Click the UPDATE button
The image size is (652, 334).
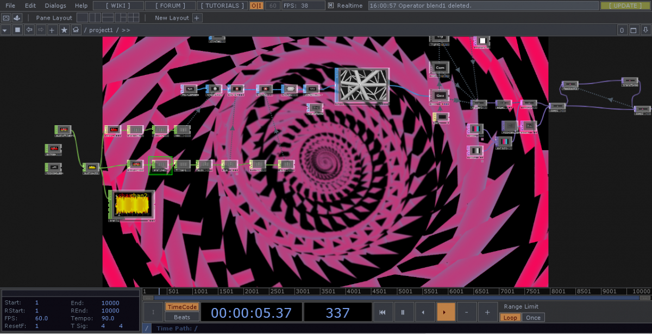pos(624,5)
